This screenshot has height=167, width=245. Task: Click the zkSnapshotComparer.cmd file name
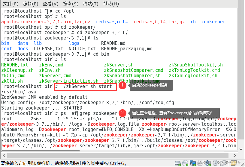tap(134, 70)
